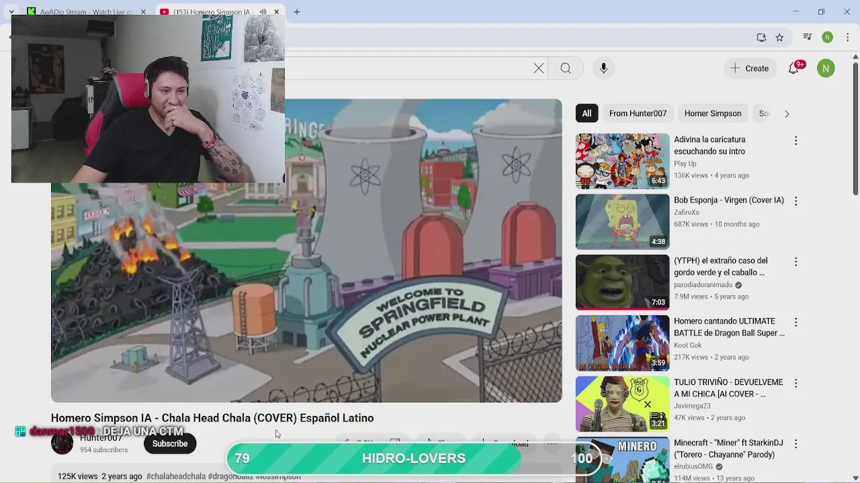This screenshot has height=483, width=860.
Task: Open the YouTube Create menu
Action: 749,68
